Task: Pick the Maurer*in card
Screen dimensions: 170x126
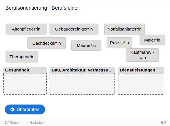Action: [x=86, y=45]
